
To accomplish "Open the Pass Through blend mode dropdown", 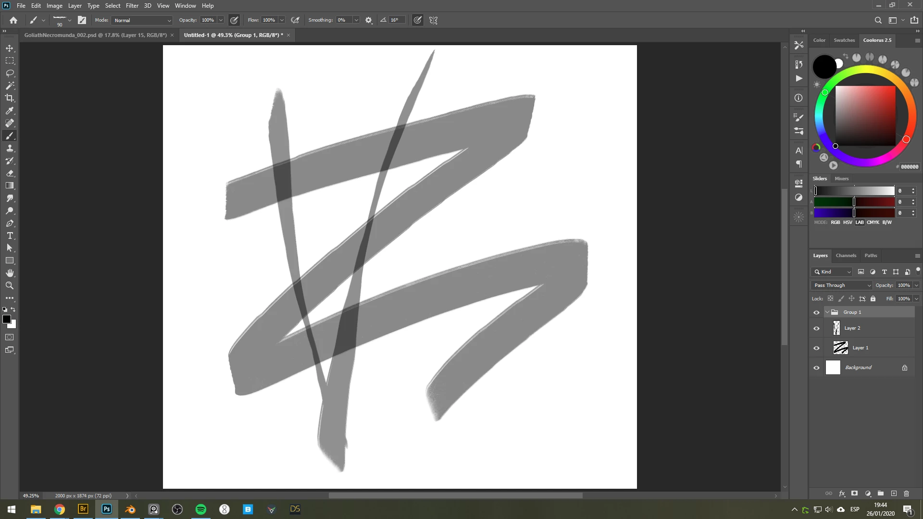I will coord(842,285).
